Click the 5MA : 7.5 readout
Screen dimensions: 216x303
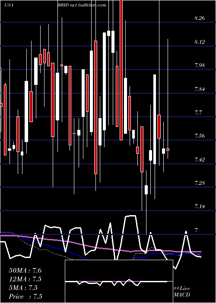coord(23,288)
